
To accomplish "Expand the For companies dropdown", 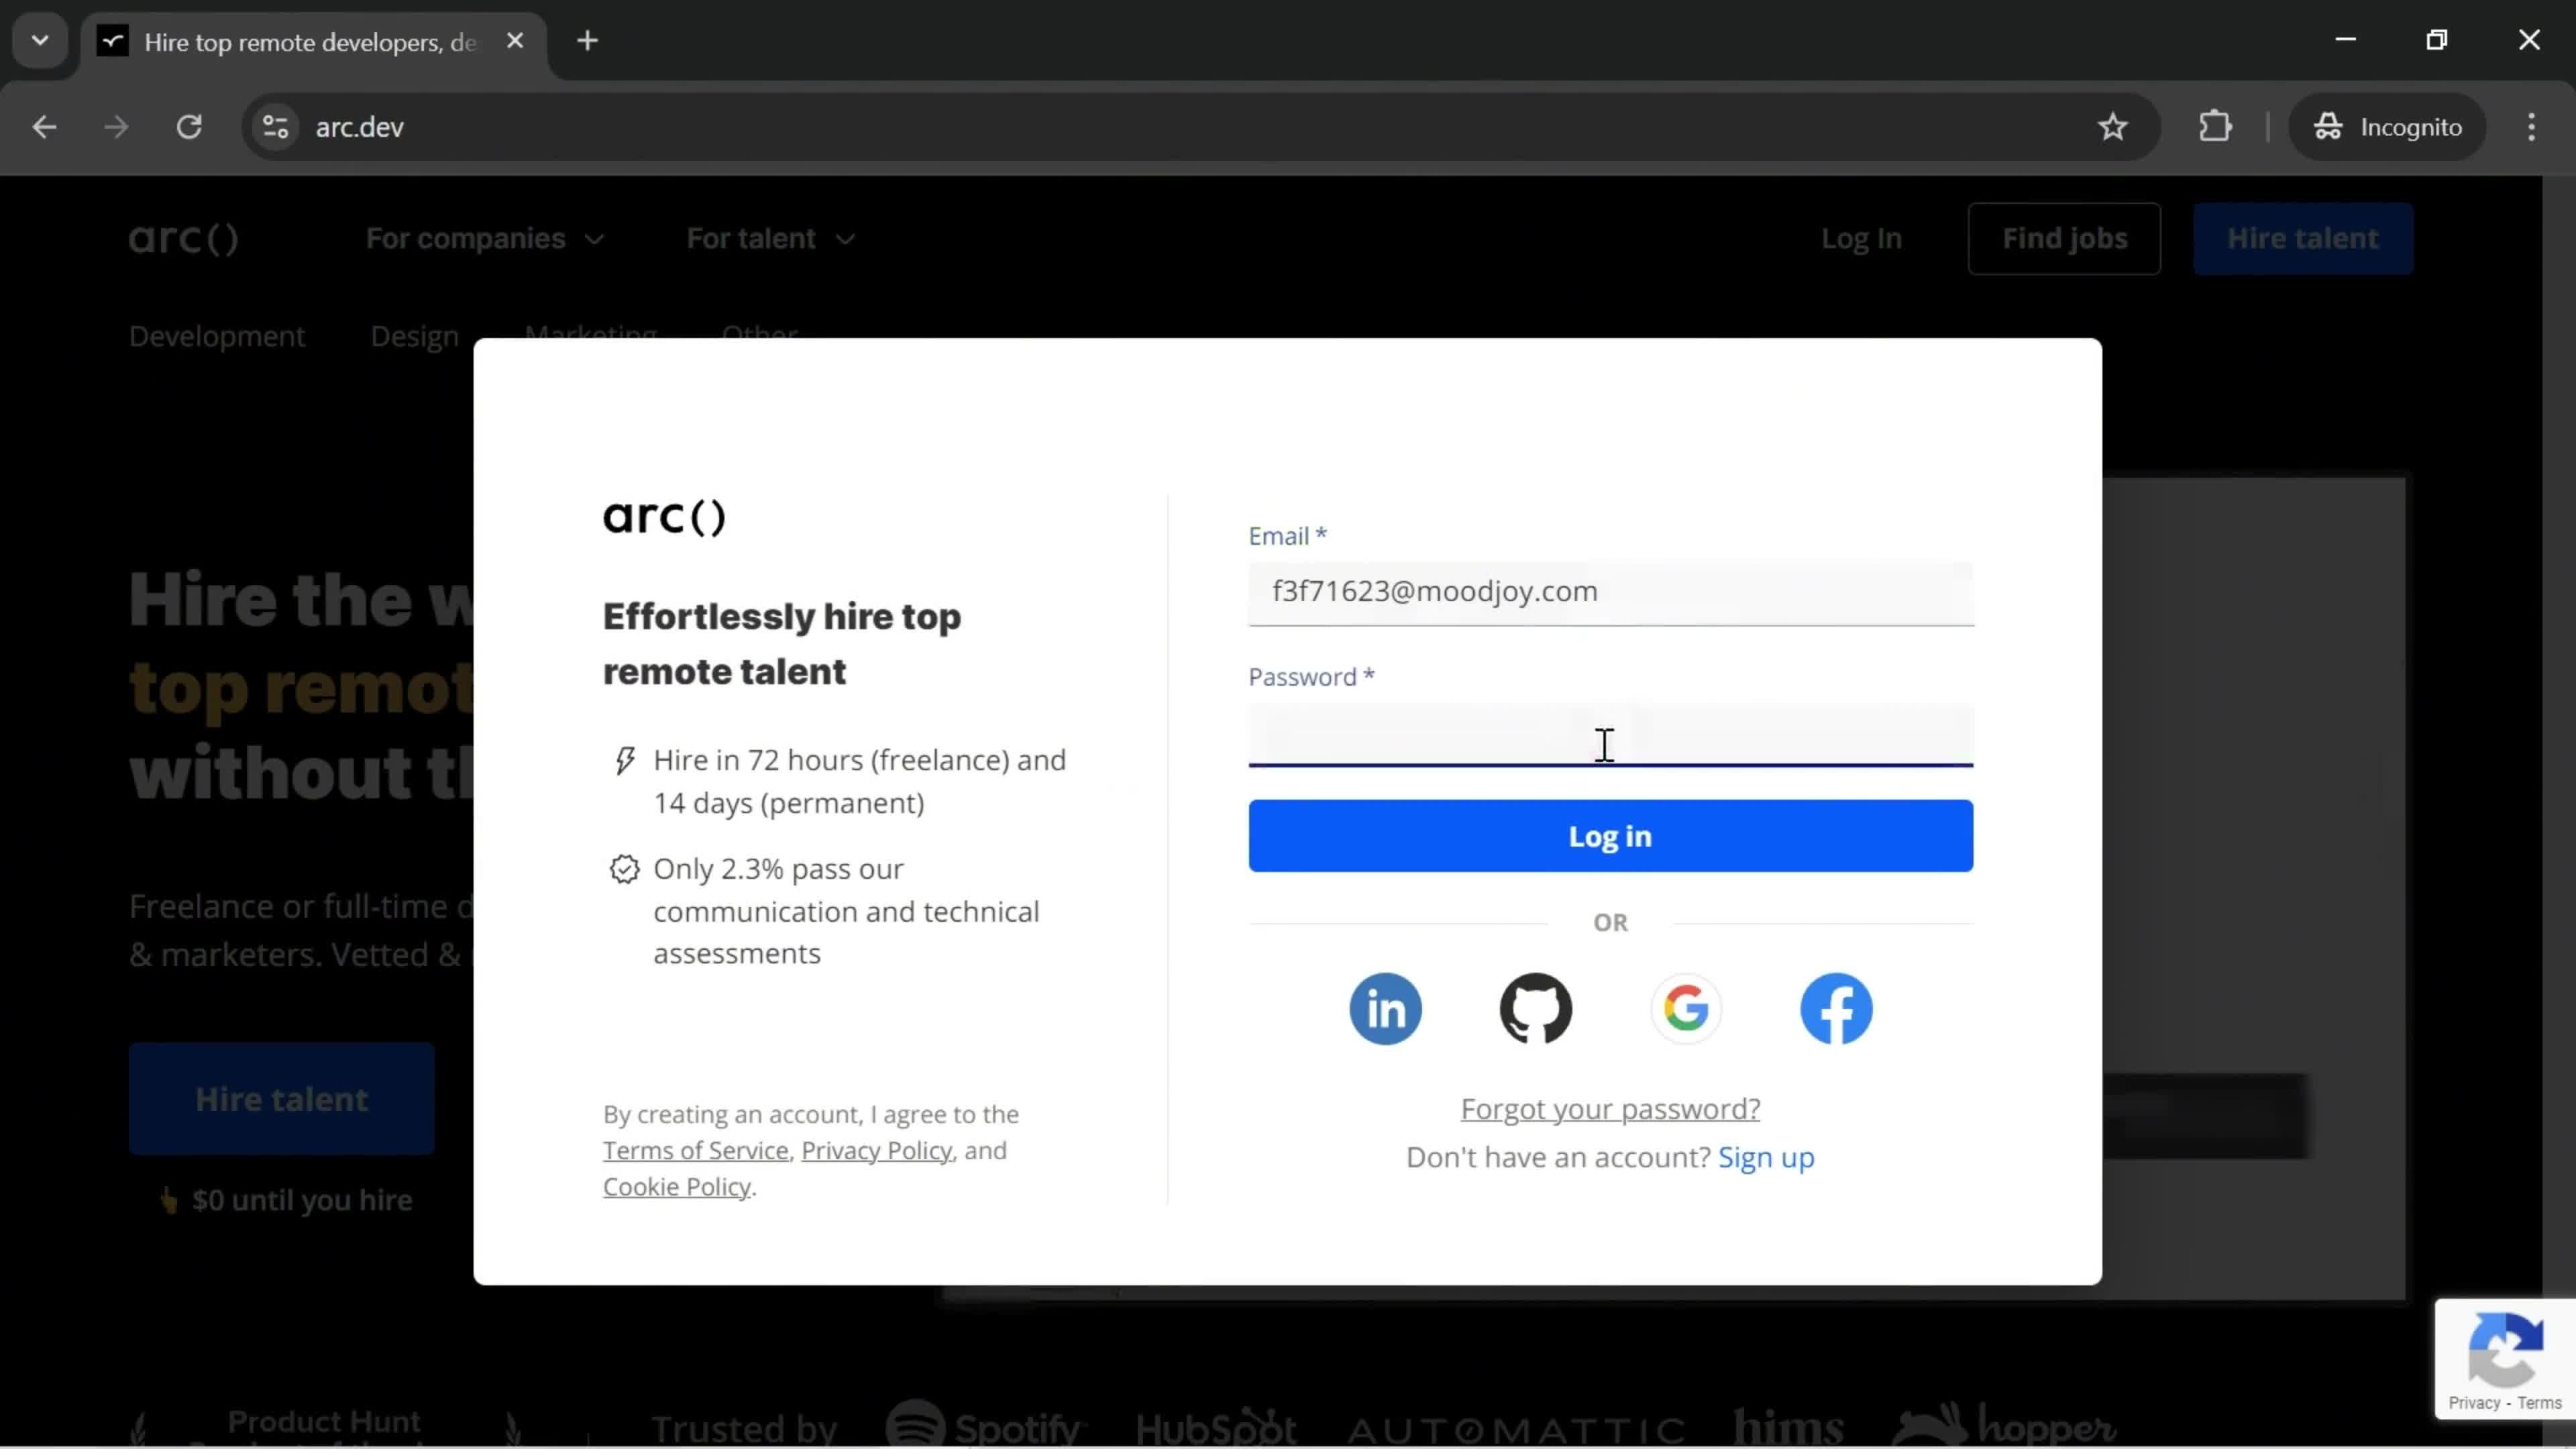I will [481, 237].
